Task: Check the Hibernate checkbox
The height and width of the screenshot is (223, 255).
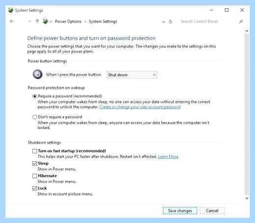Action: [34, 176]
